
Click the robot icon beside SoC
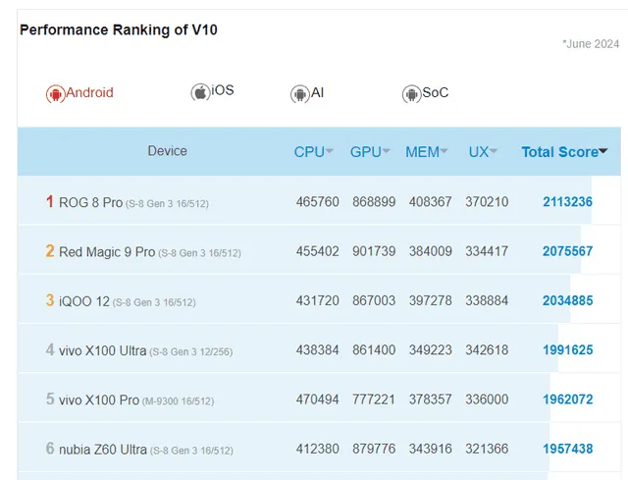pos(411,93)
